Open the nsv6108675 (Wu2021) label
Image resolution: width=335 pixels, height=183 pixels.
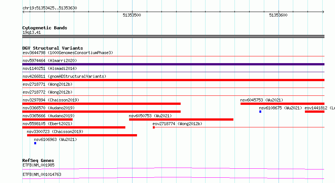pyautogui.click(x=280, y=108)
